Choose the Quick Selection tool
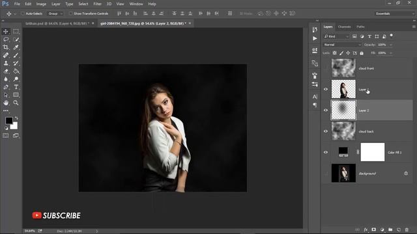The height and width of the screenshot is (234, 417). [16, 39]
